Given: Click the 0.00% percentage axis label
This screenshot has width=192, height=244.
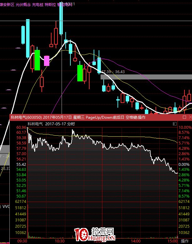Looking at the screenshot, I should [184, 165].
